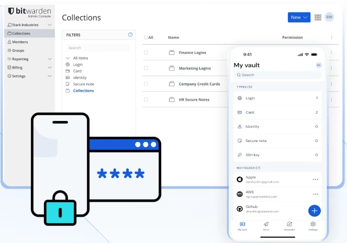Click the filters Search field
Image resolution: width=347 pixels, height=243 pixels.
[x=97, y=48]
